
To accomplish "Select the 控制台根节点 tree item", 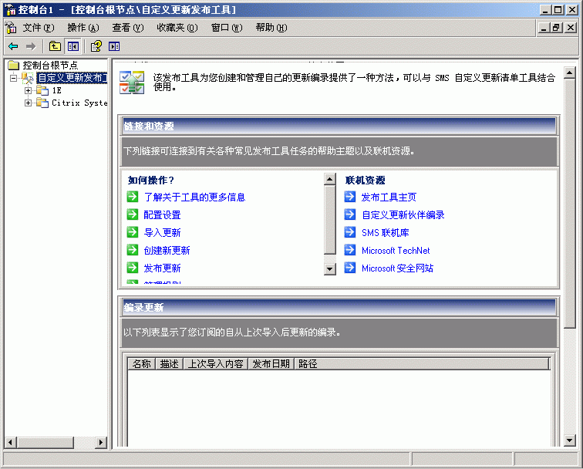I will pyautogui.click(x=50, y=66).
